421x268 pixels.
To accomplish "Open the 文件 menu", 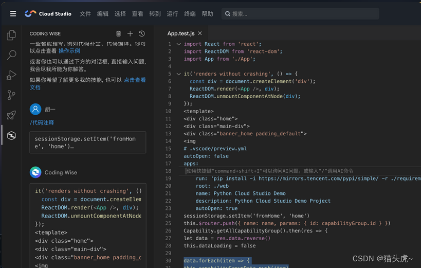I will coord(85,14).
